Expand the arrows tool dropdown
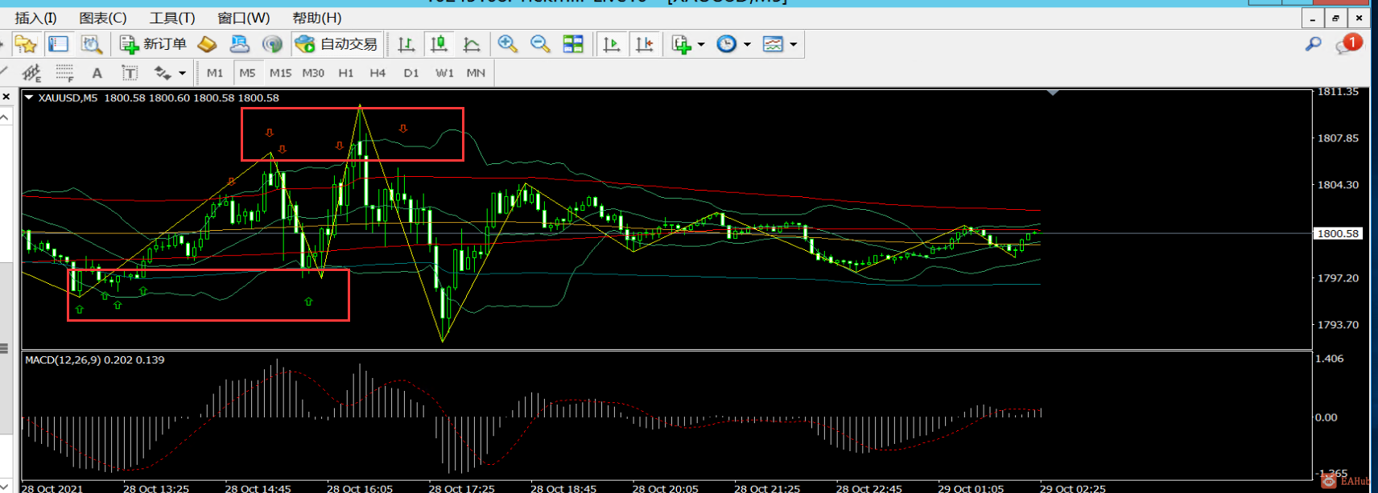Viewport: 1378px width, 493px height. (183, 73)
